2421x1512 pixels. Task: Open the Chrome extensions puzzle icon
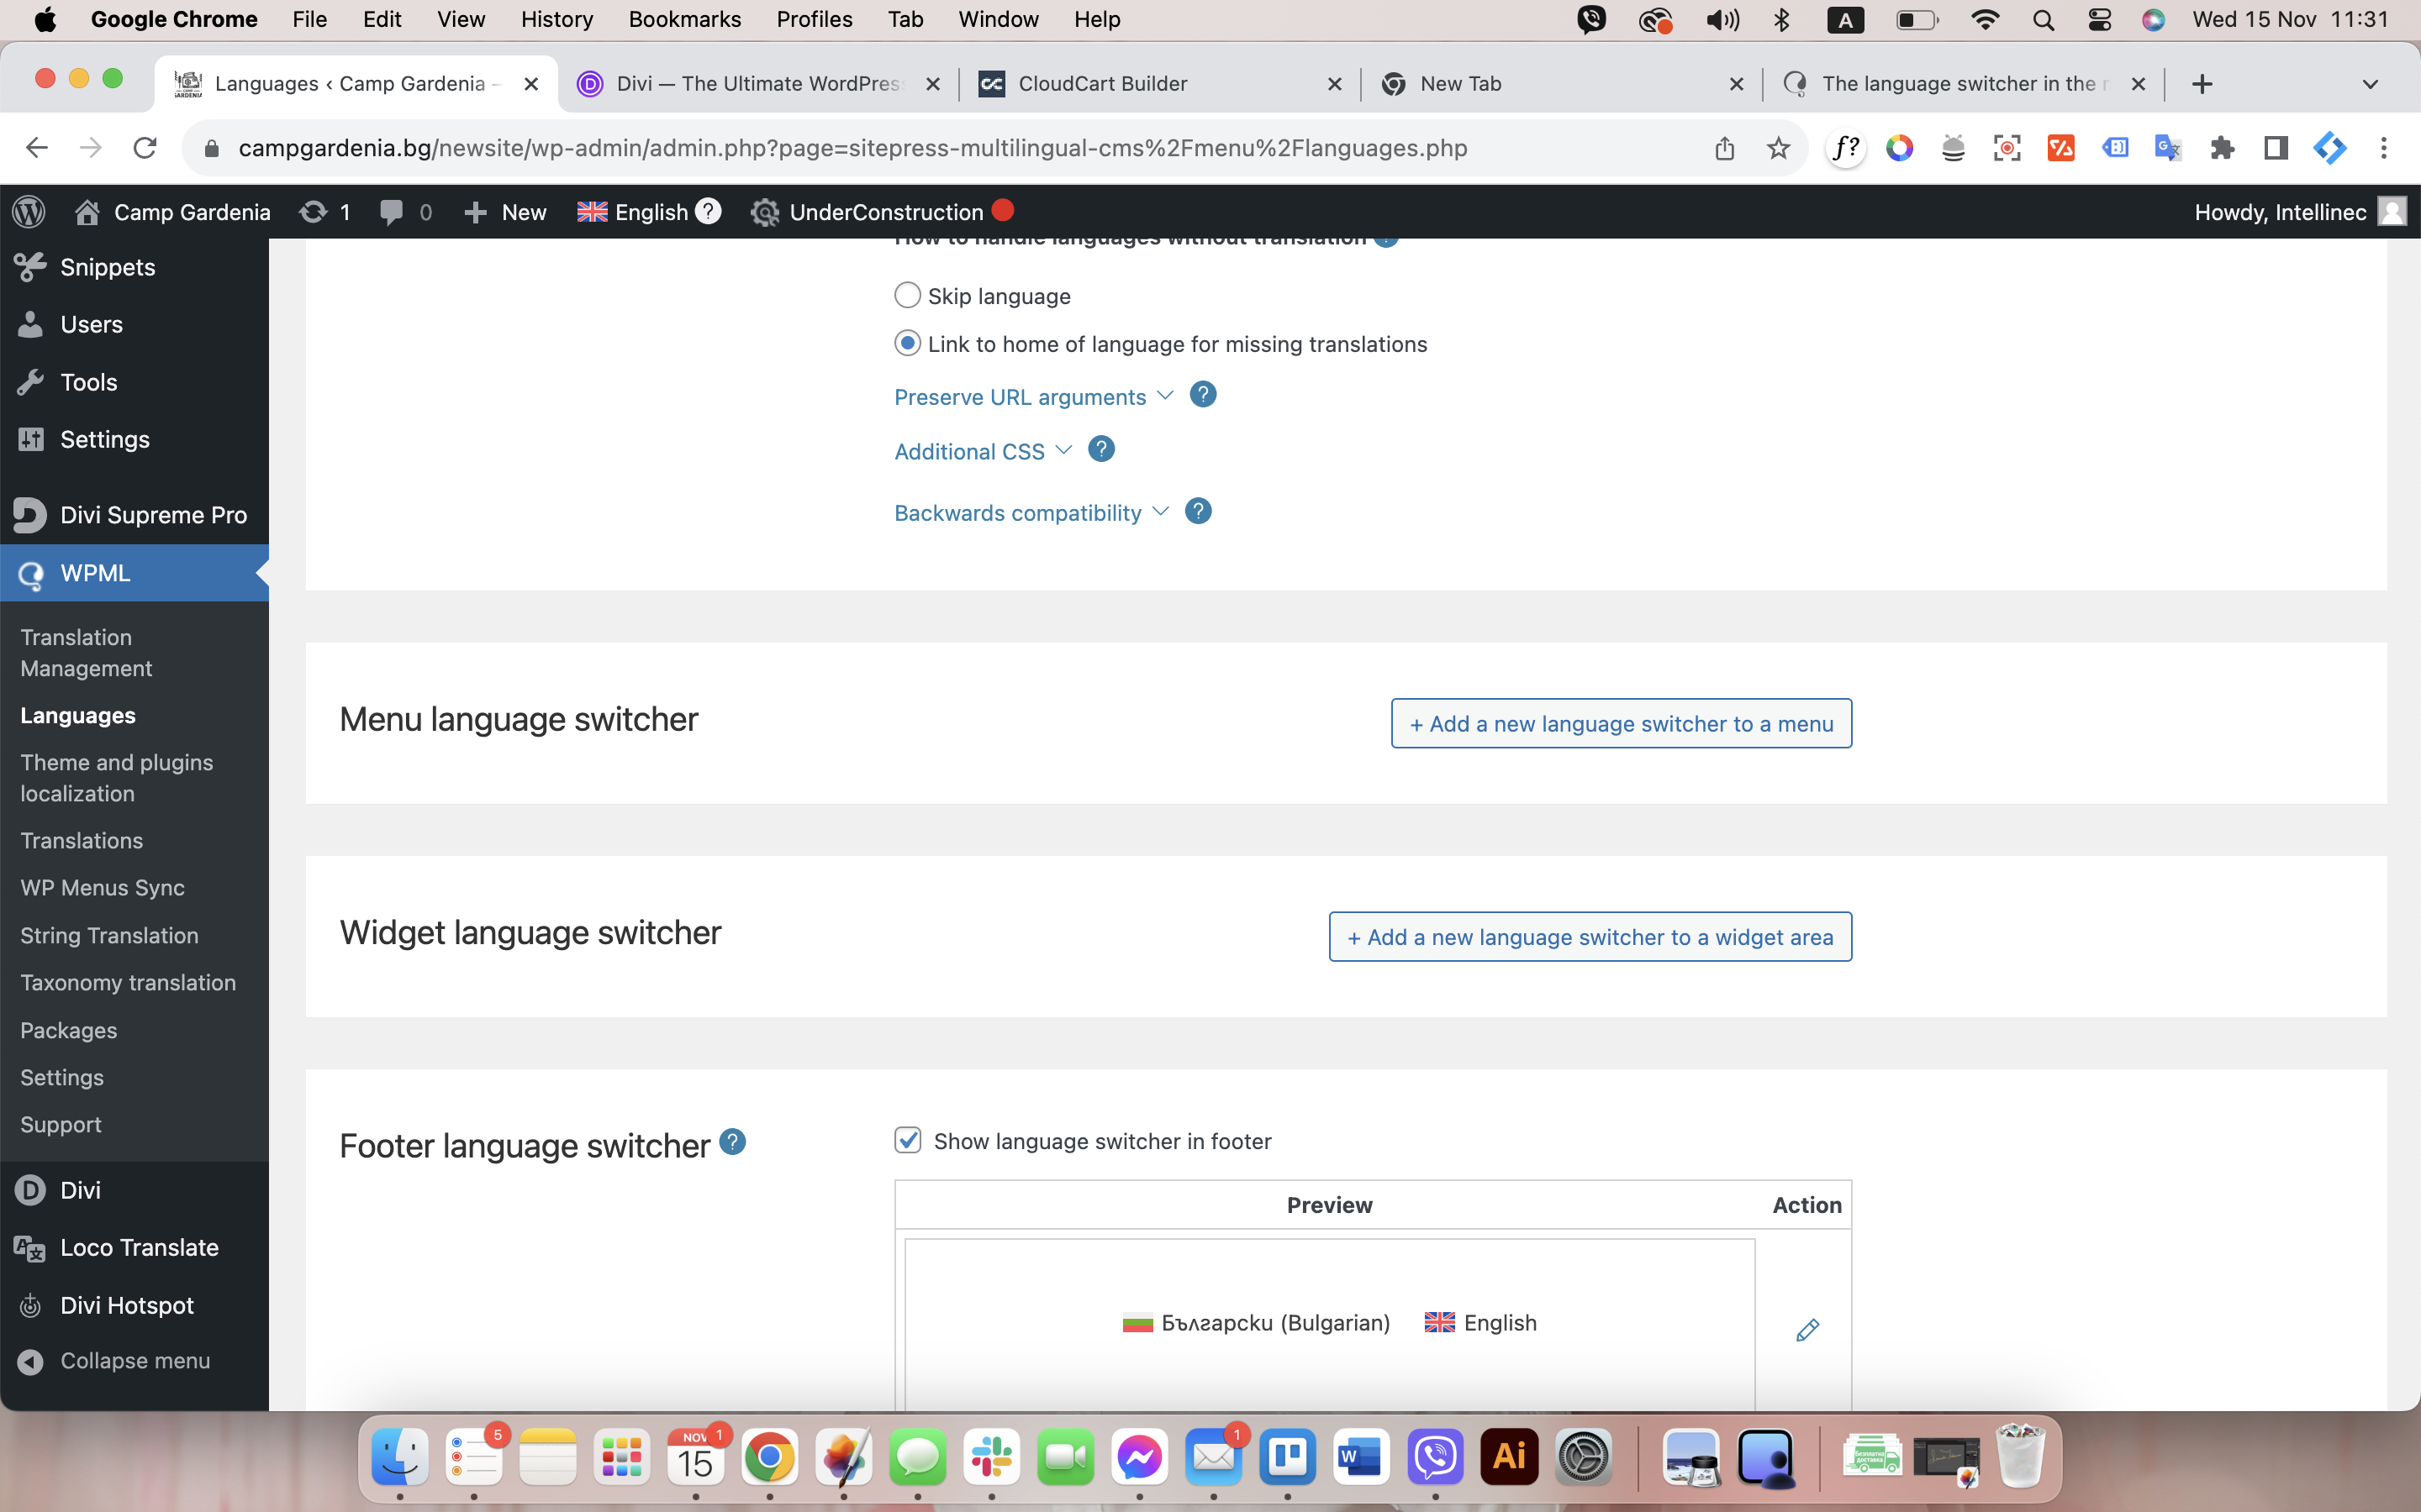[2222, 148]
